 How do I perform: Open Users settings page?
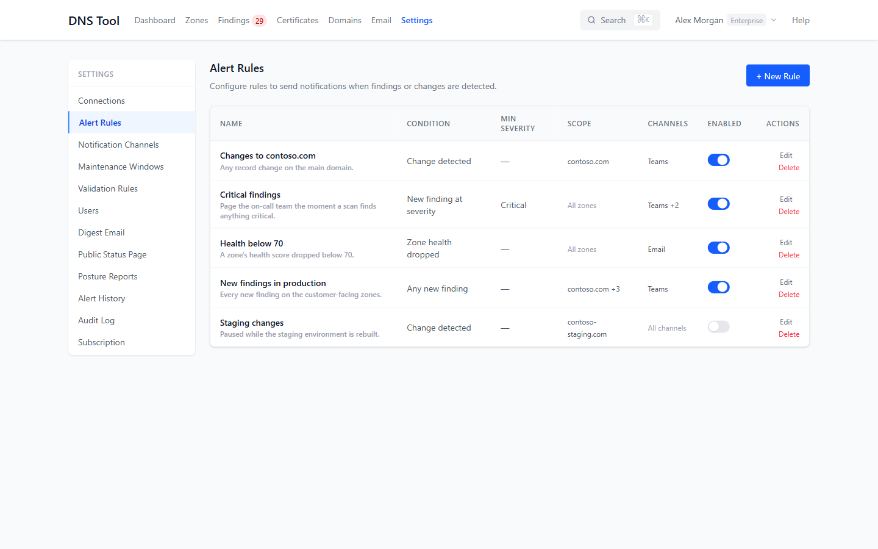[132, 210]
